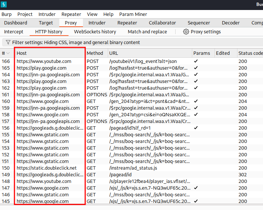
Task: Sort by the Edited column header
Action: [x=226, y=53]
